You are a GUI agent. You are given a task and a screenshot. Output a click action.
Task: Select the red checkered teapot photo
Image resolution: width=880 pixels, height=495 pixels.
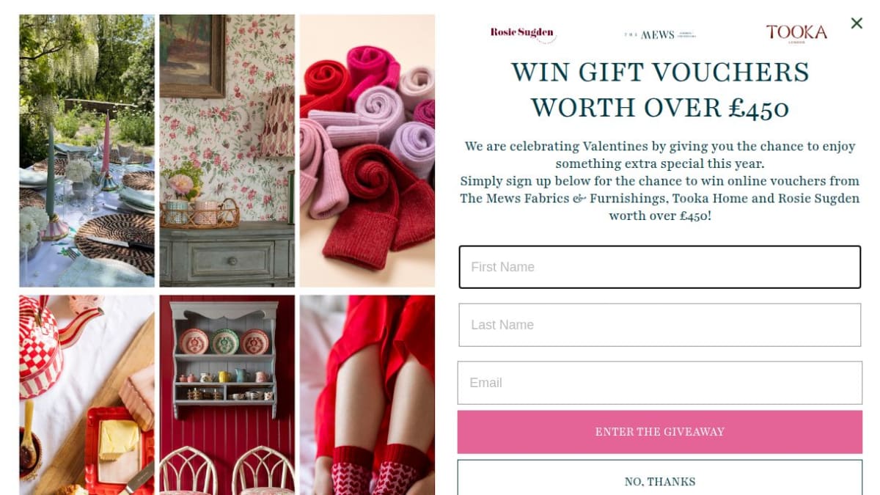click(87, 395)
